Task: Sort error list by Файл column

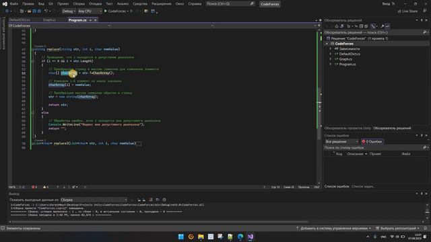Action: tap(405, 154)
